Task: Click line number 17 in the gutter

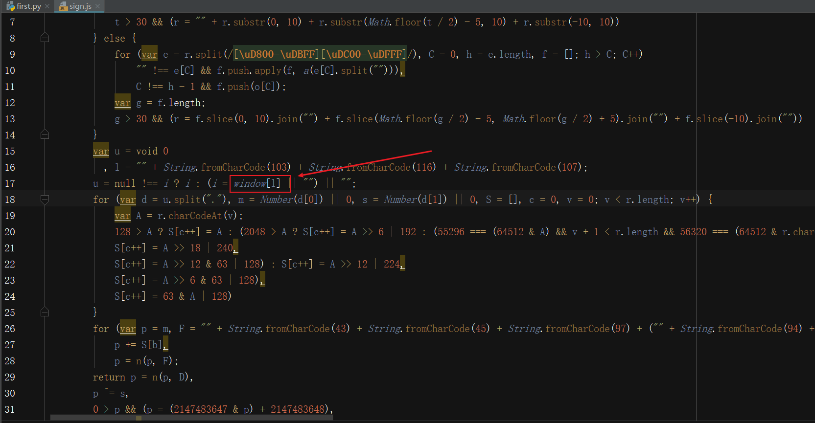Action: pos(10,183)
